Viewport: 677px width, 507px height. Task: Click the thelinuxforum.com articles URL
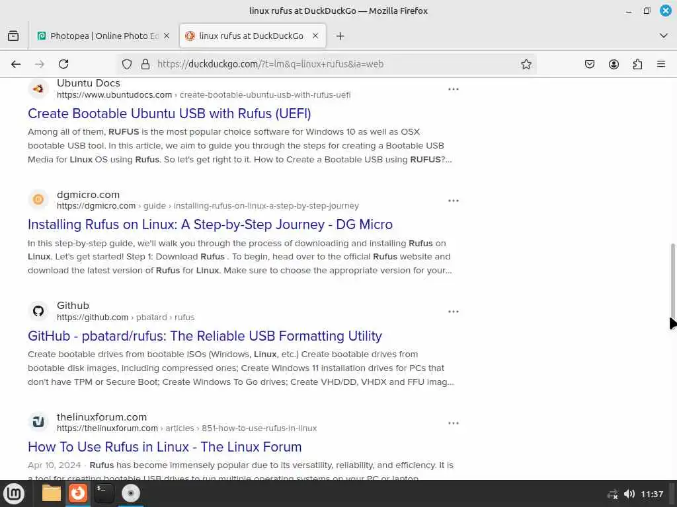click(x=186, y=428)
